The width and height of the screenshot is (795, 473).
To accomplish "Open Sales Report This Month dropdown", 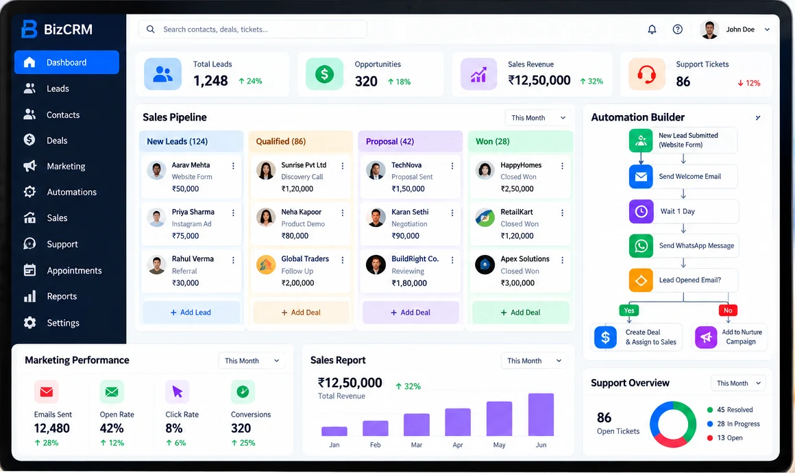I will (534, 361).
